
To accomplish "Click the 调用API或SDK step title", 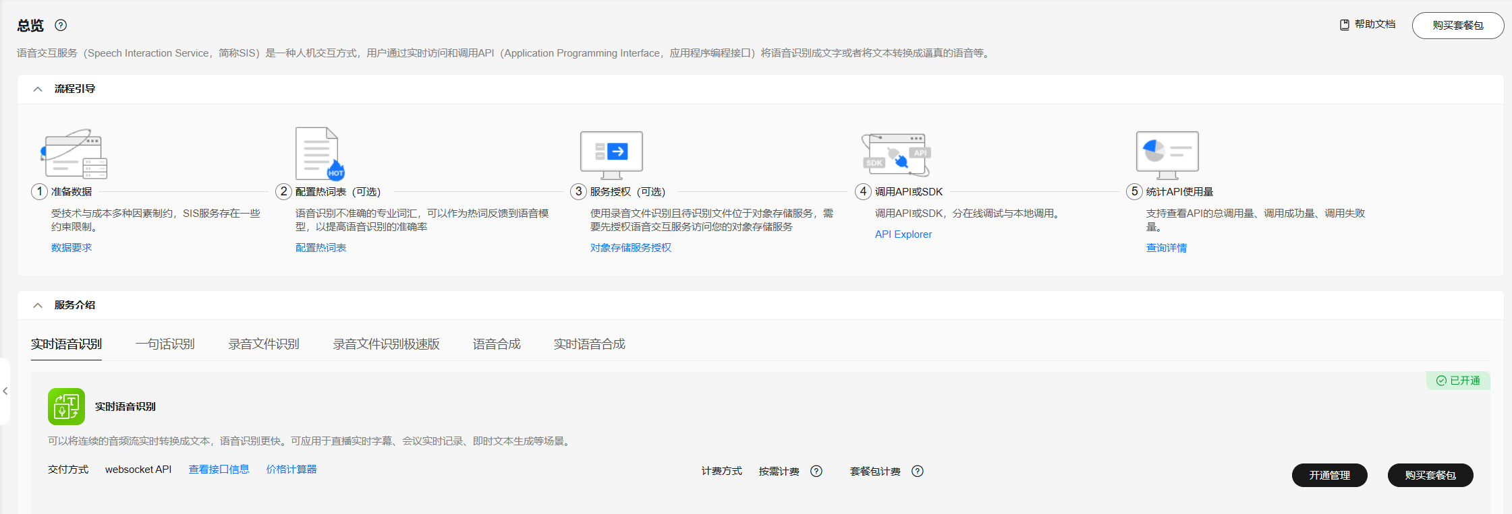I will pyautogui.click(x=909, y=192).
